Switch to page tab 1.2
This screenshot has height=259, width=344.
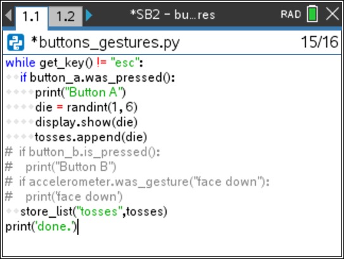(65, 16)
